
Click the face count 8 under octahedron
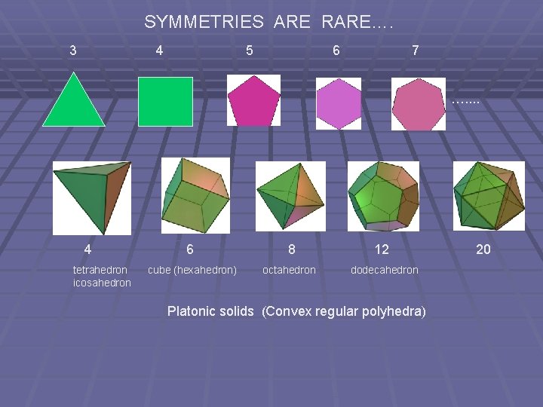coord(292,249)
